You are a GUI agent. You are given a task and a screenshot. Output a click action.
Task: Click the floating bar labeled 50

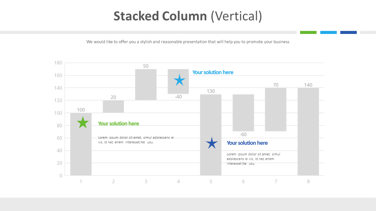point(146,85)
